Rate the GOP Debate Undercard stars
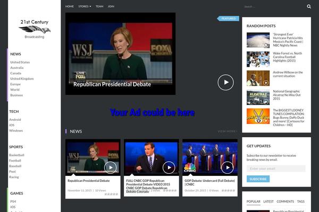319x212 pixels. pyautogui.click(x=228, y=190)
